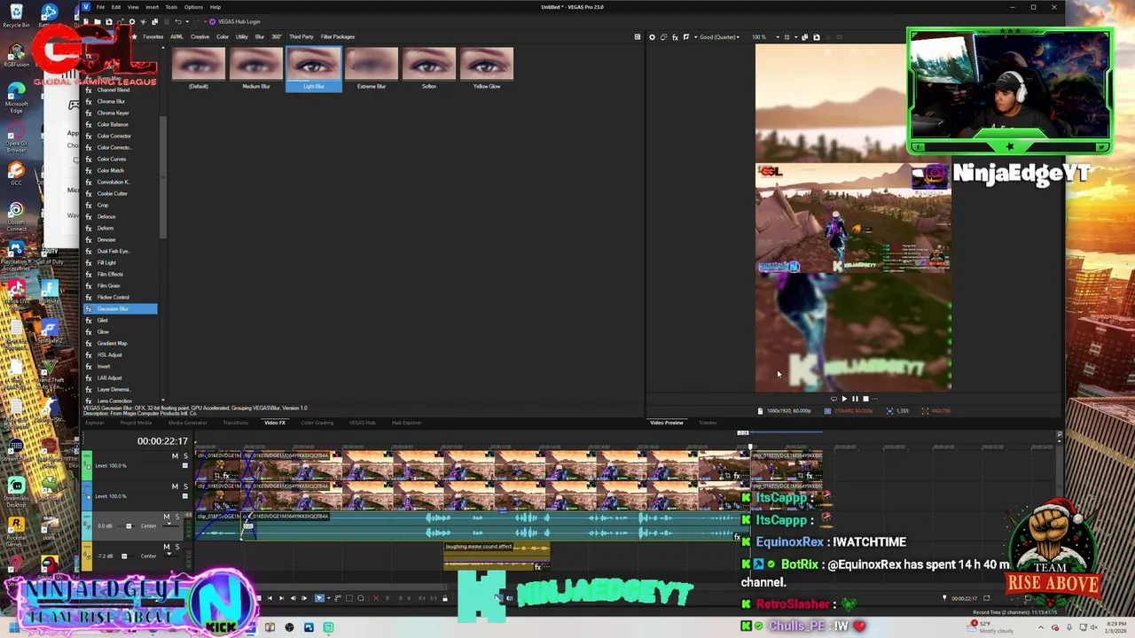Click the save project icon
Screen dimensions: 1135x638
point(109,21)
